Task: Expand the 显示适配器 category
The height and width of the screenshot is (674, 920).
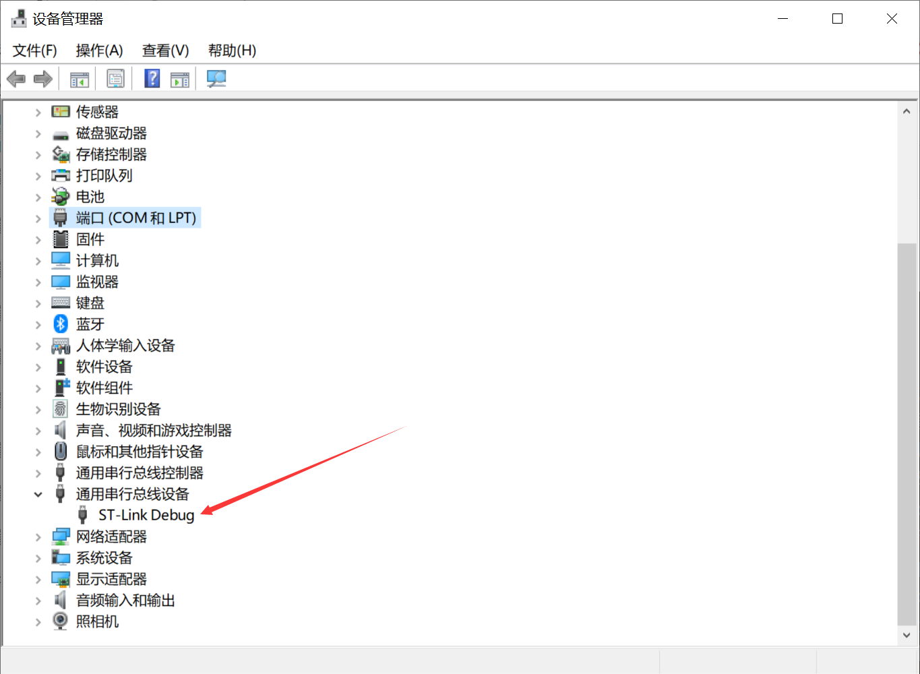Action: point(38,578)
